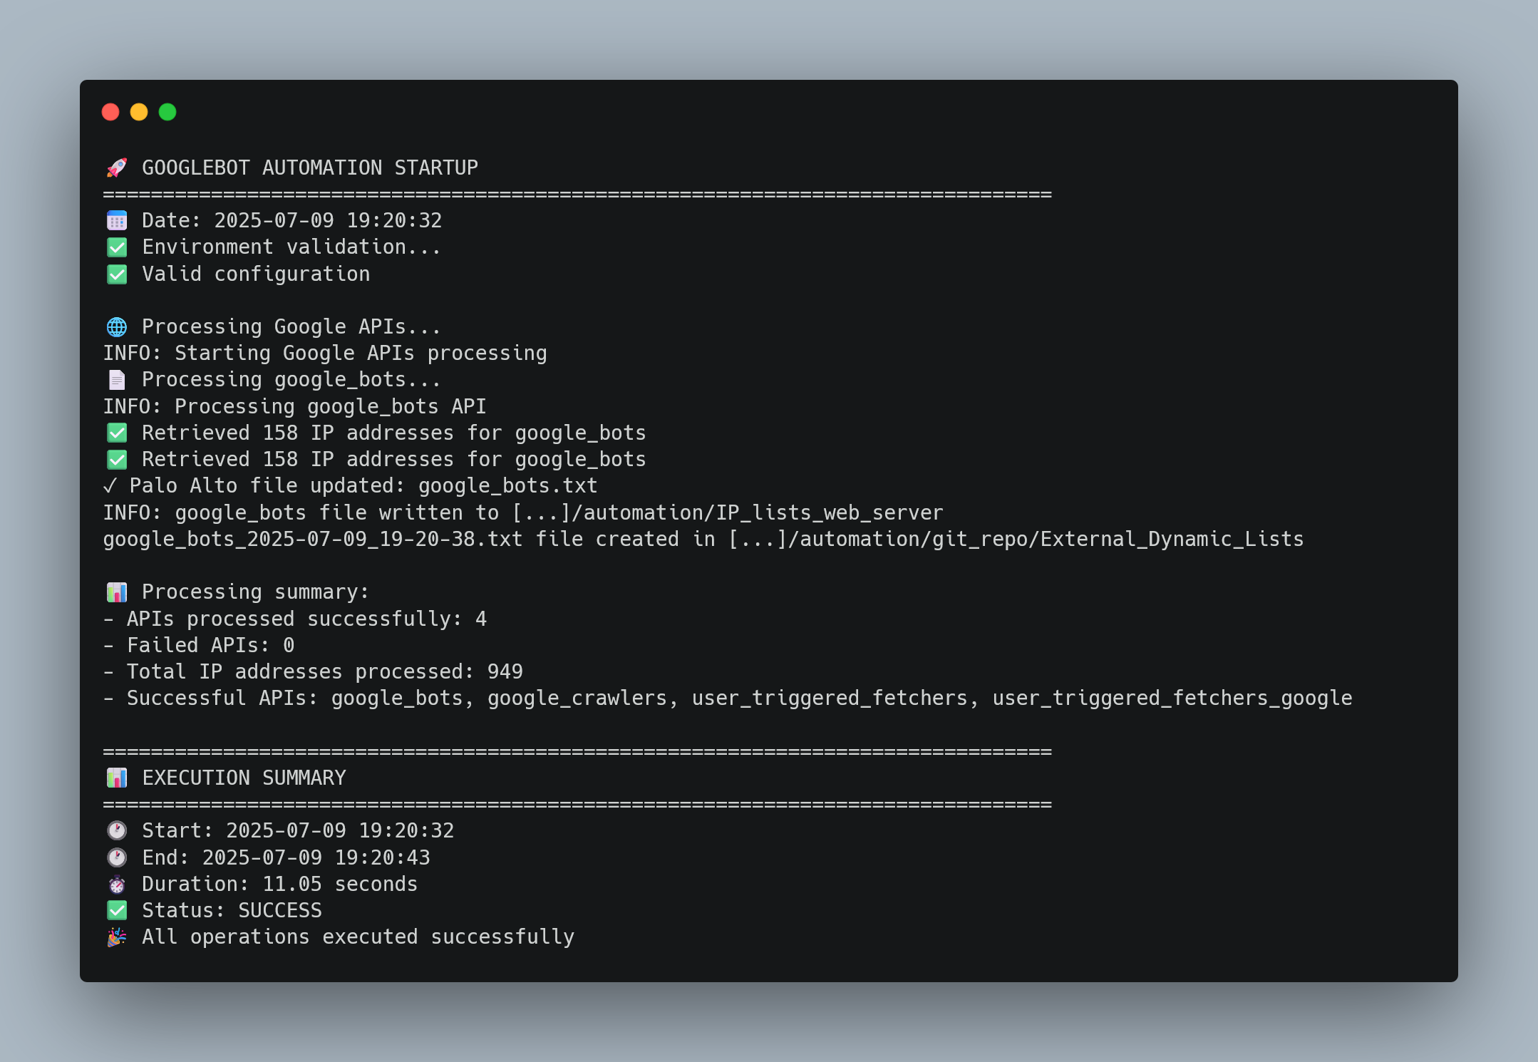This screenshot has height=1062, width=1538.
Task: Click the clock icon next to Start time
Action: [117, 830]
